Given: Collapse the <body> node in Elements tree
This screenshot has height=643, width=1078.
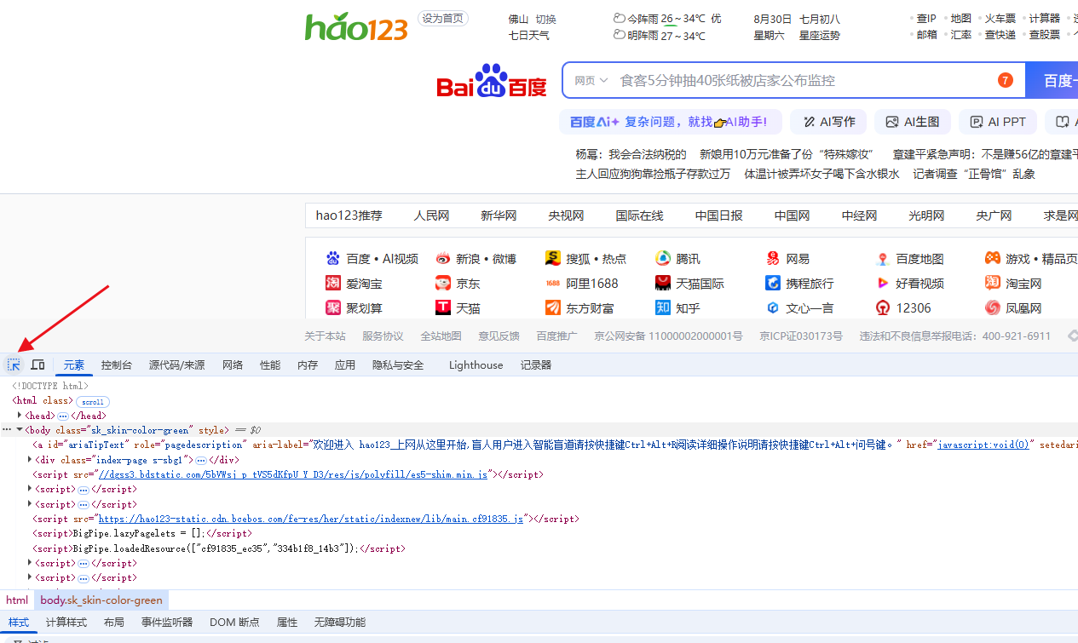Looking at the screenshot, I should 20,430.
